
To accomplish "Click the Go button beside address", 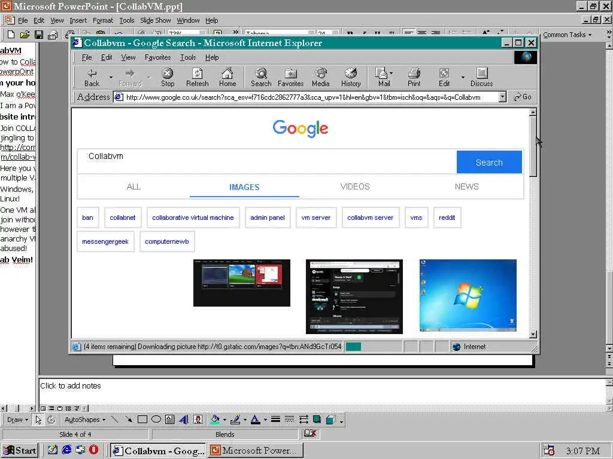I will click(522, 97).
